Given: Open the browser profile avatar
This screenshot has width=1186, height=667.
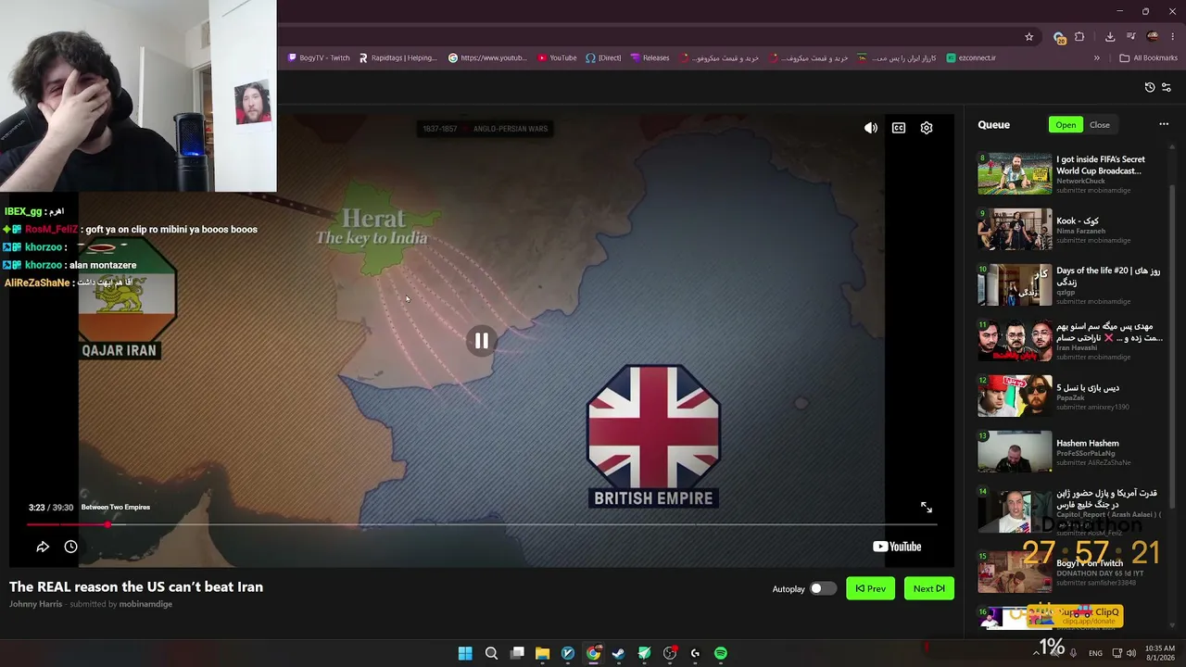Looking at the screenshot, I should (x=1153, y=37).
